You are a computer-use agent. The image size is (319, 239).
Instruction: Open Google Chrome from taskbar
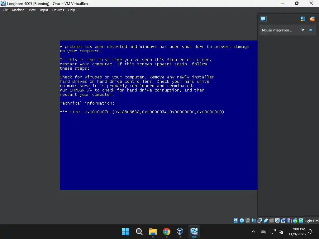point(167,232)
